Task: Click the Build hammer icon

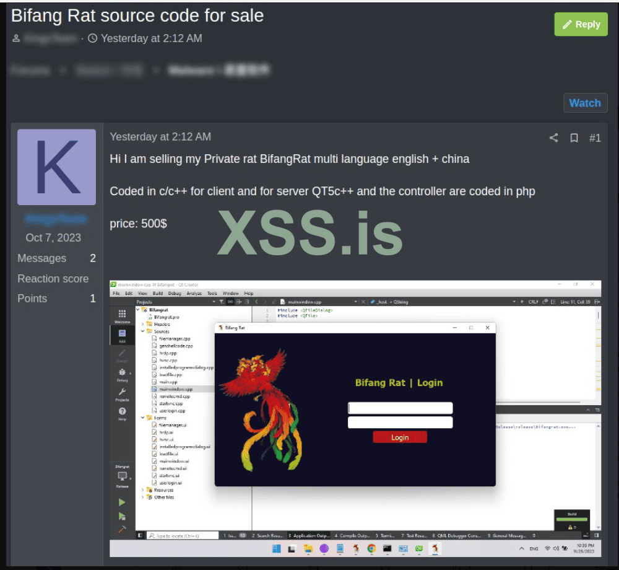Action: tap(122, 529)
